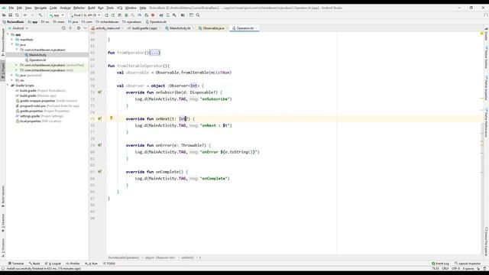Click the UTF-8 encoding in status bar
The height and width of the screenshot is (275, 489).
(455, 268)
